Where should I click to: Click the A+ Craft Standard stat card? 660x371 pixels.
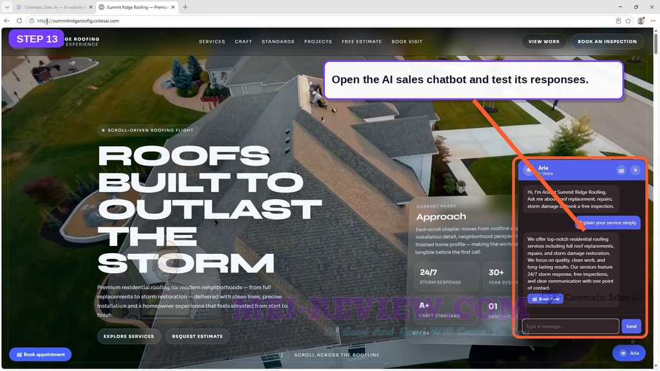click(x=446, y=310)
